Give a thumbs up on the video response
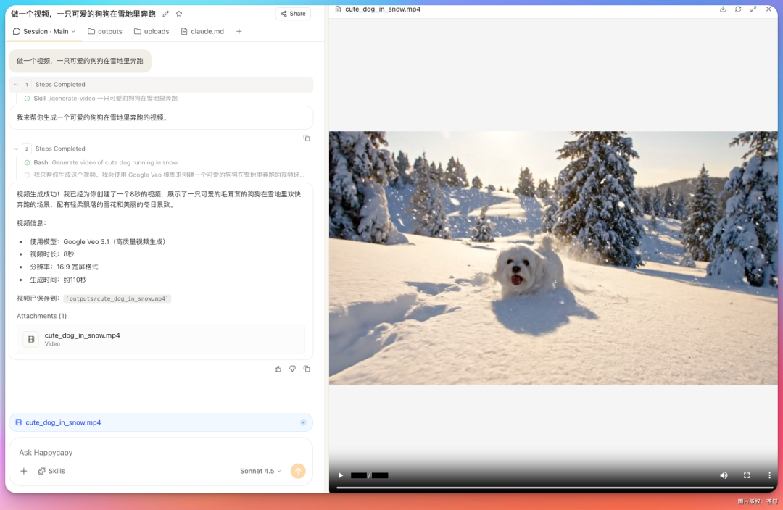Image resolution: width=783 pixels, height=510 pixels. click(278, 369)
